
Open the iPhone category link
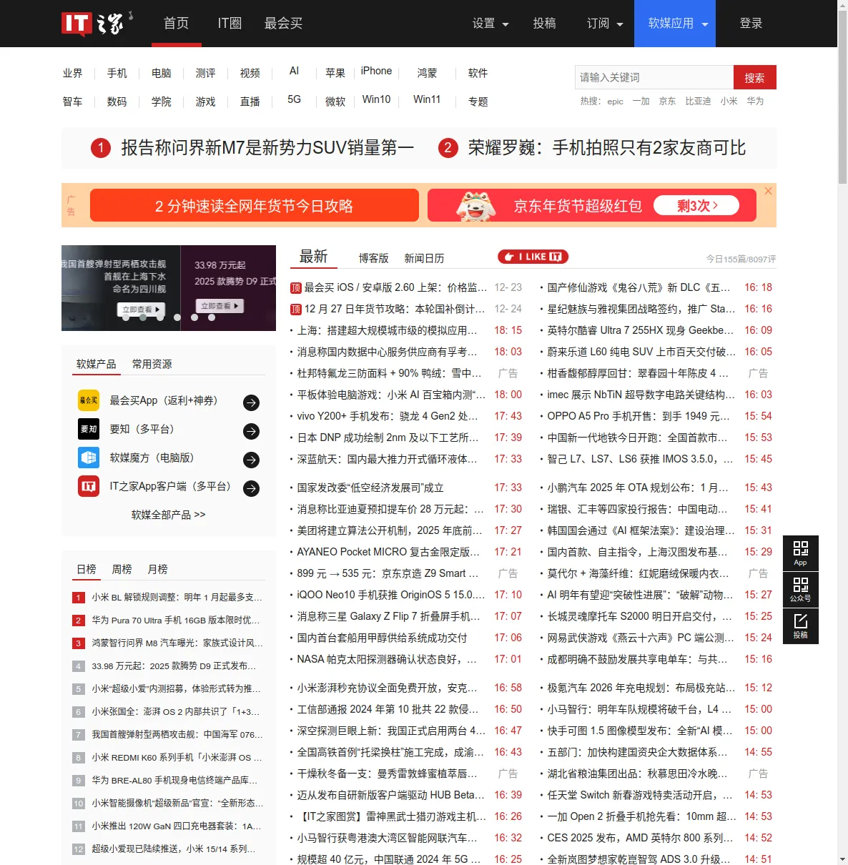coord(376,71)
